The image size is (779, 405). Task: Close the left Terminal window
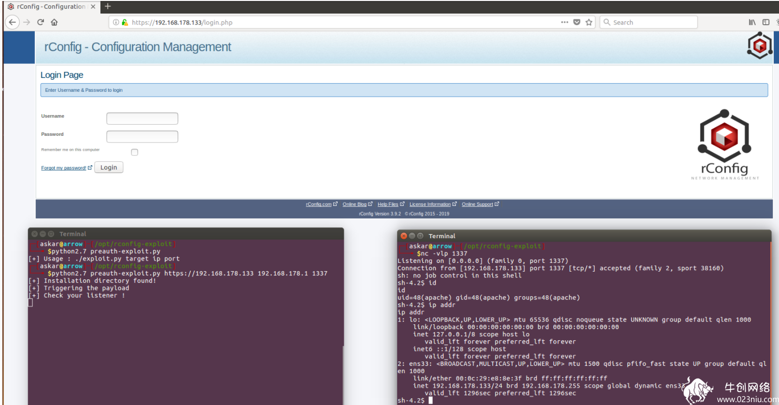(x=34, y=234)
